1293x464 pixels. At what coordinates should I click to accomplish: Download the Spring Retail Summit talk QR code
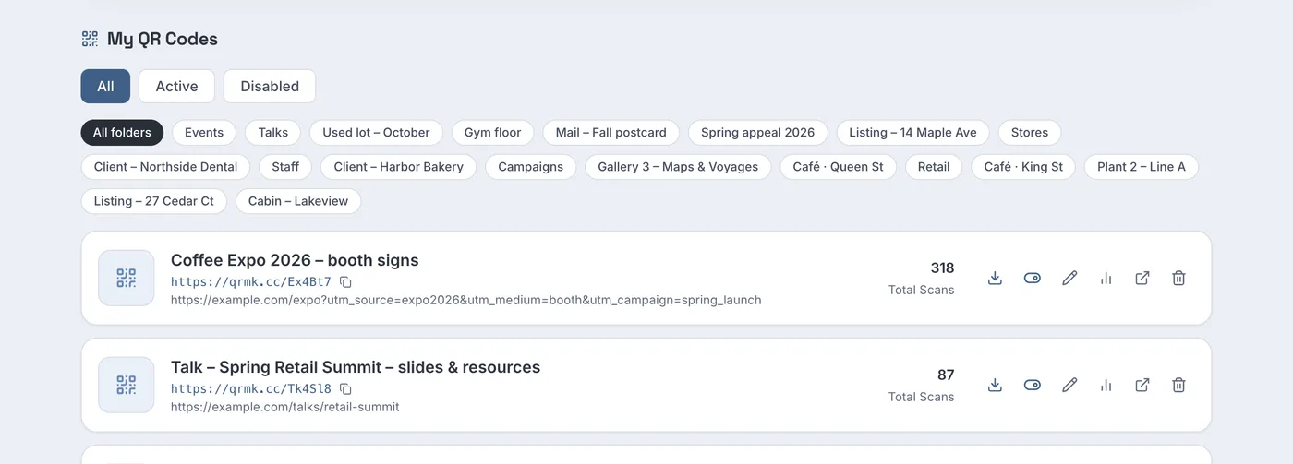pyautogui.click(x=995, y=385)
